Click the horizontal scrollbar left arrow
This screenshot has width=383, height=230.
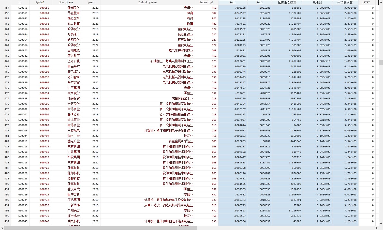click(2, 228)
